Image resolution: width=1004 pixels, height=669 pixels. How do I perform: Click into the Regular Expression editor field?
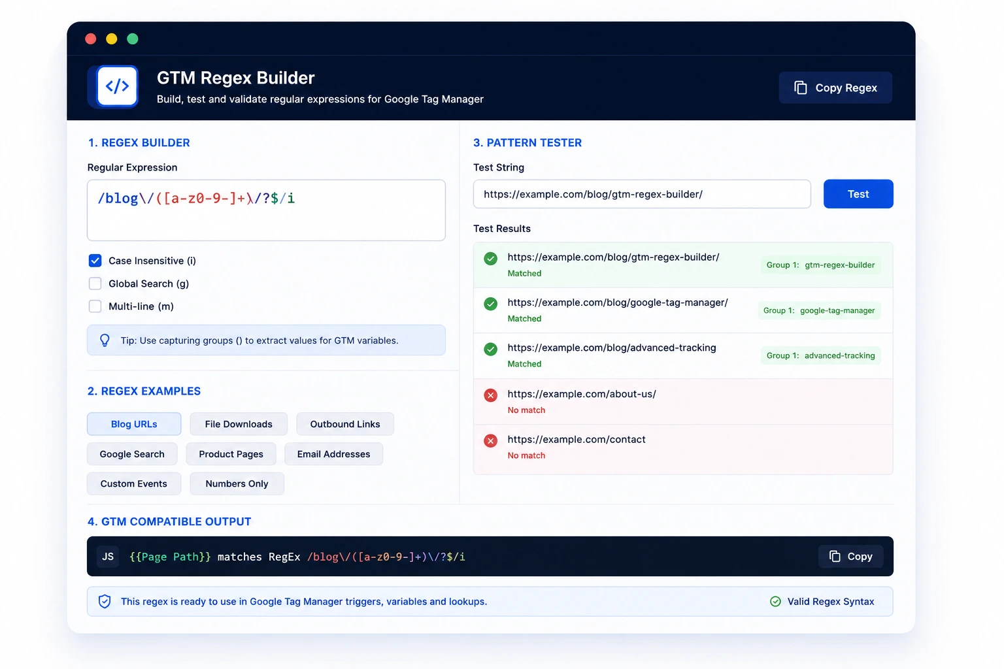point(266,210)
